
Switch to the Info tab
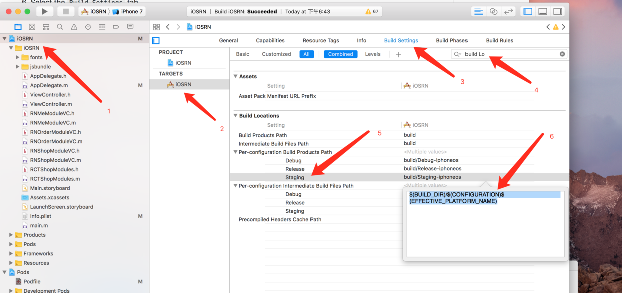pos(362,40)
